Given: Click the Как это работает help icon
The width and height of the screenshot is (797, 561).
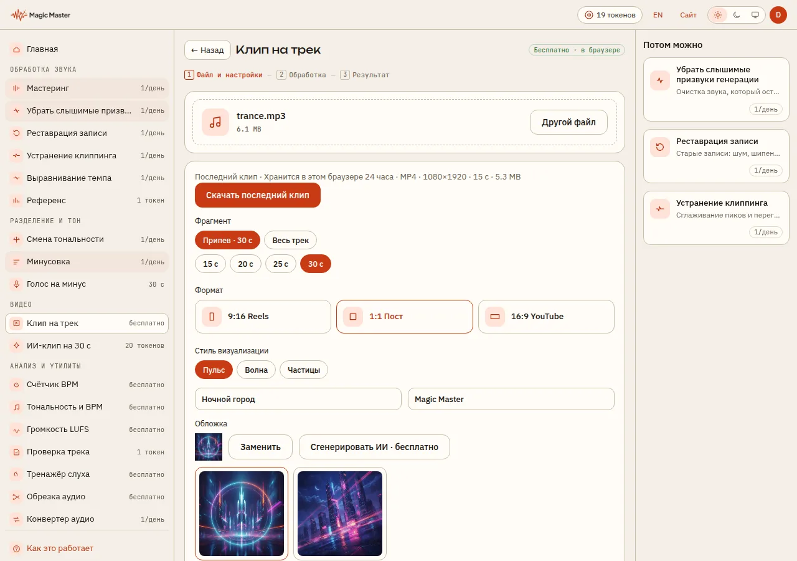Looking at the screenshot, I should (x=16, y=549).
